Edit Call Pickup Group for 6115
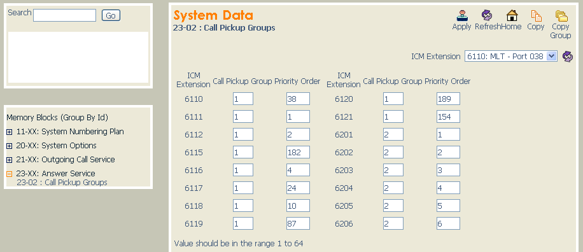The height and width of the screenshot is (252, 583). pyautogui.click(x=243, y=152)
